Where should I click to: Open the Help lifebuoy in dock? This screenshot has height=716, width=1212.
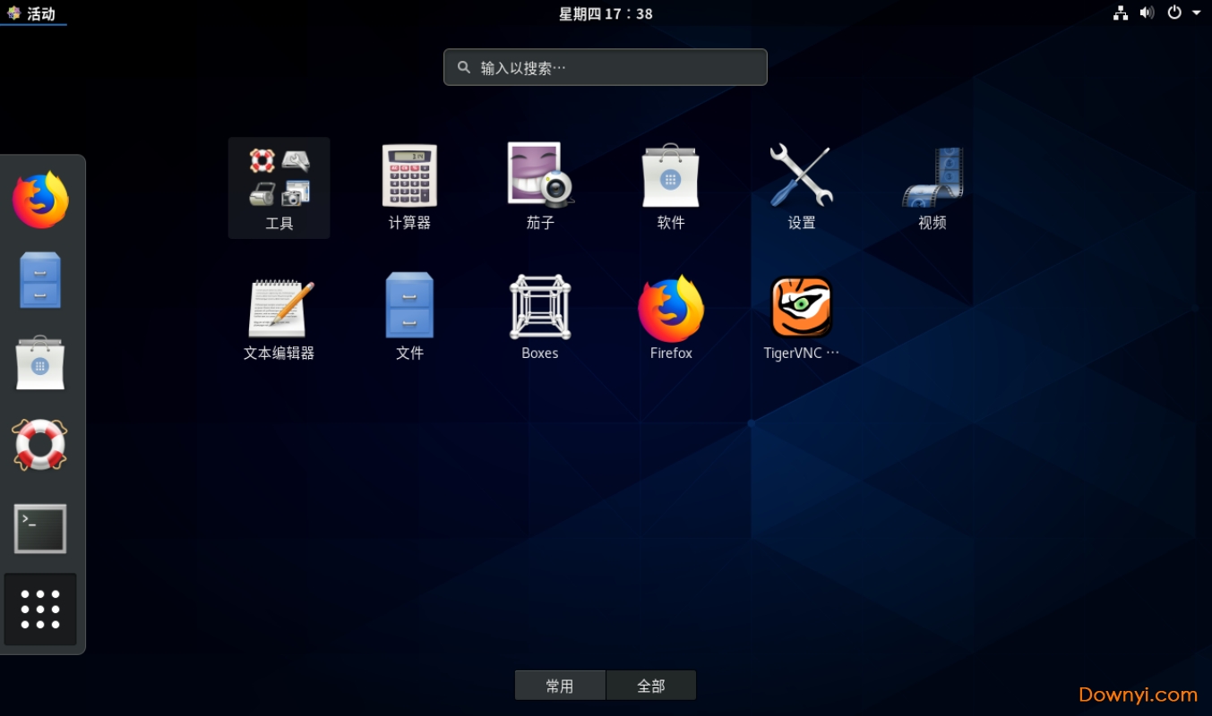click(40, 445)
